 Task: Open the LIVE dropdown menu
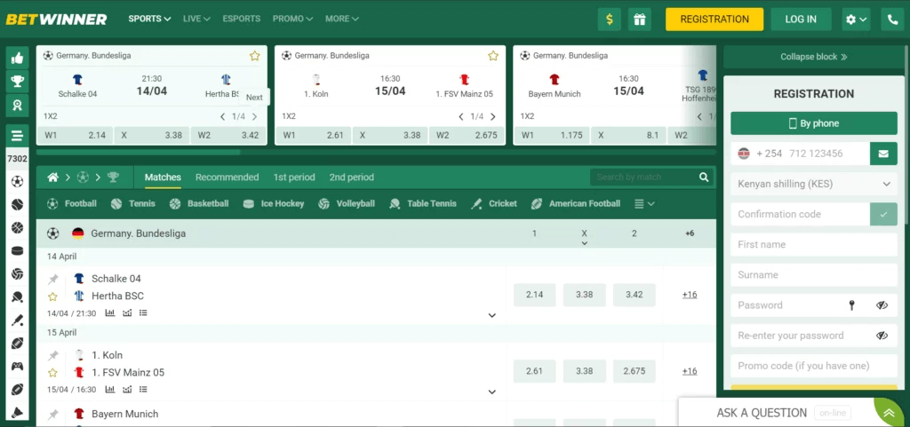[x=196, y=19]
